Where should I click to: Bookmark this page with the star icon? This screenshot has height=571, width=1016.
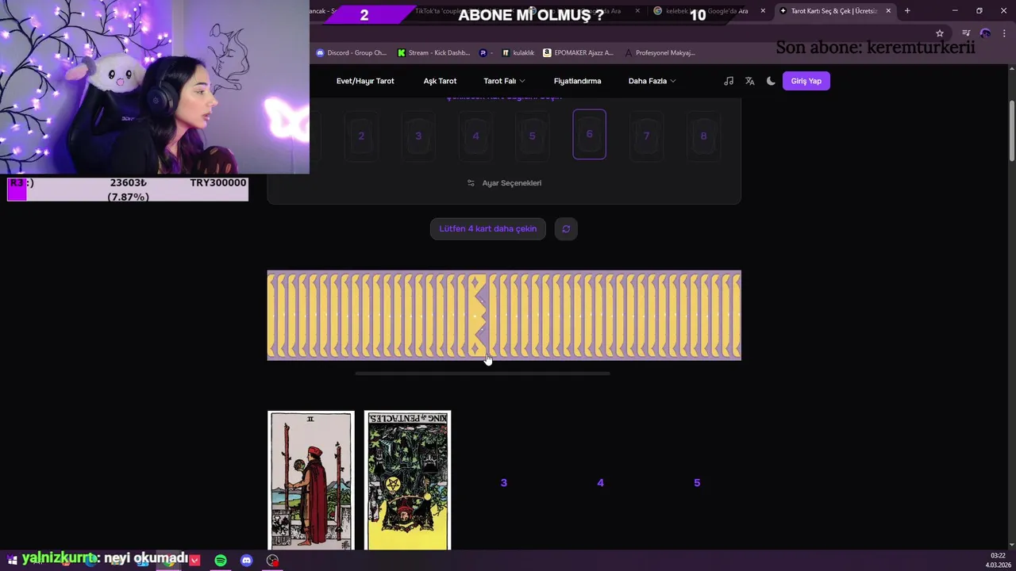tap(940, 33)
